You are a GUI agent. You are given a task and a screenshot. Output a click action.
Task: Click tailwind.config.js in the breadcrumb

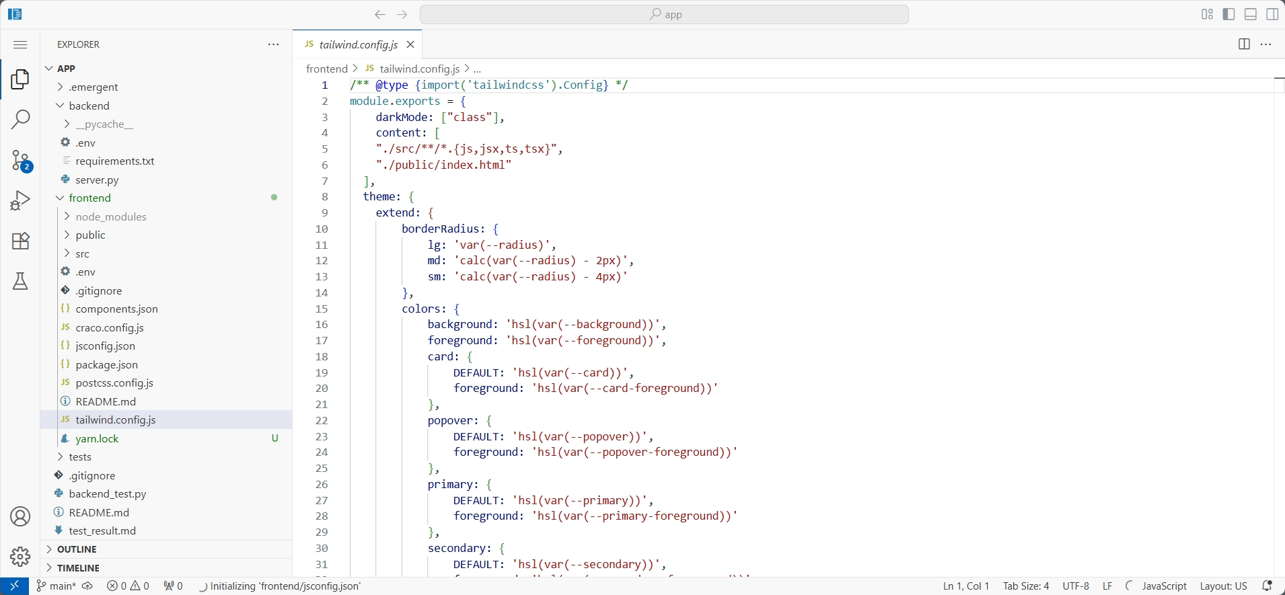click(x=419, y=69)
